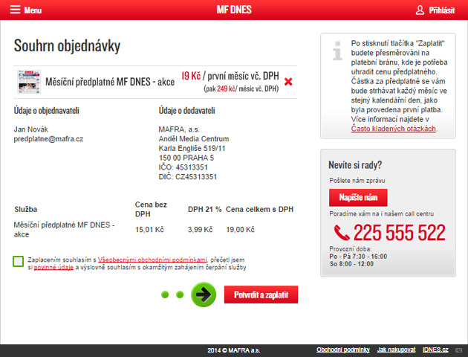Tick the terms and conditions agreement checkbox

click(x=19, y=261)
